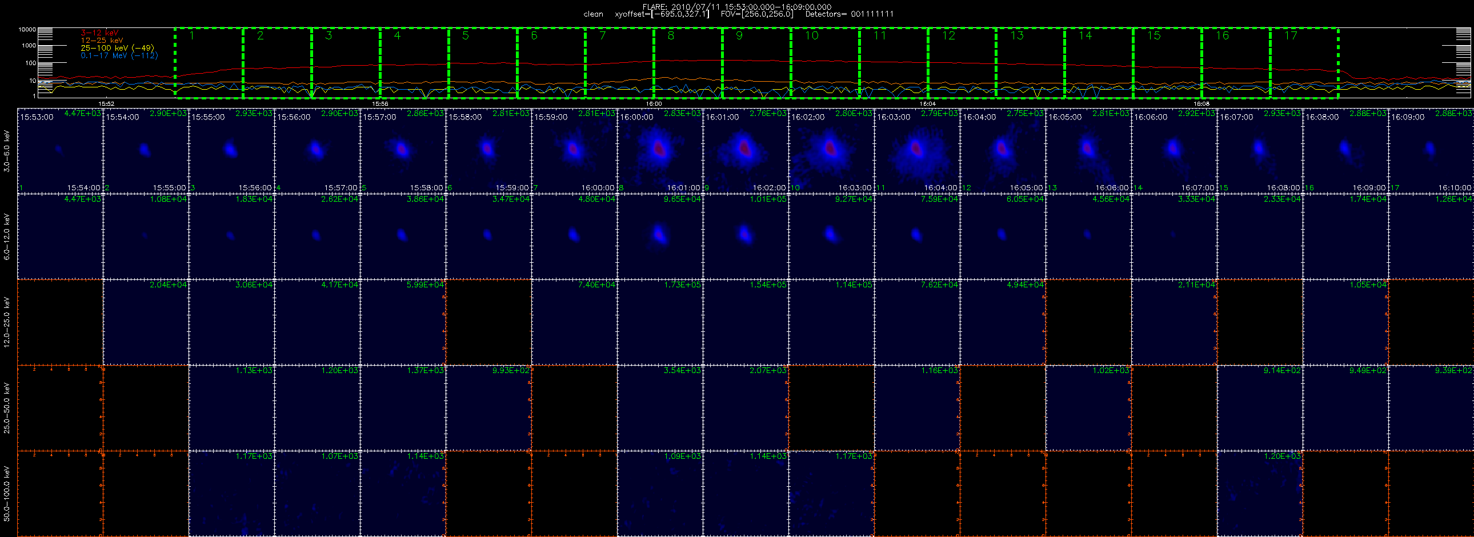
Task: Click the 3.0-6.0 keV row label
Action: (x=7, y=151)
